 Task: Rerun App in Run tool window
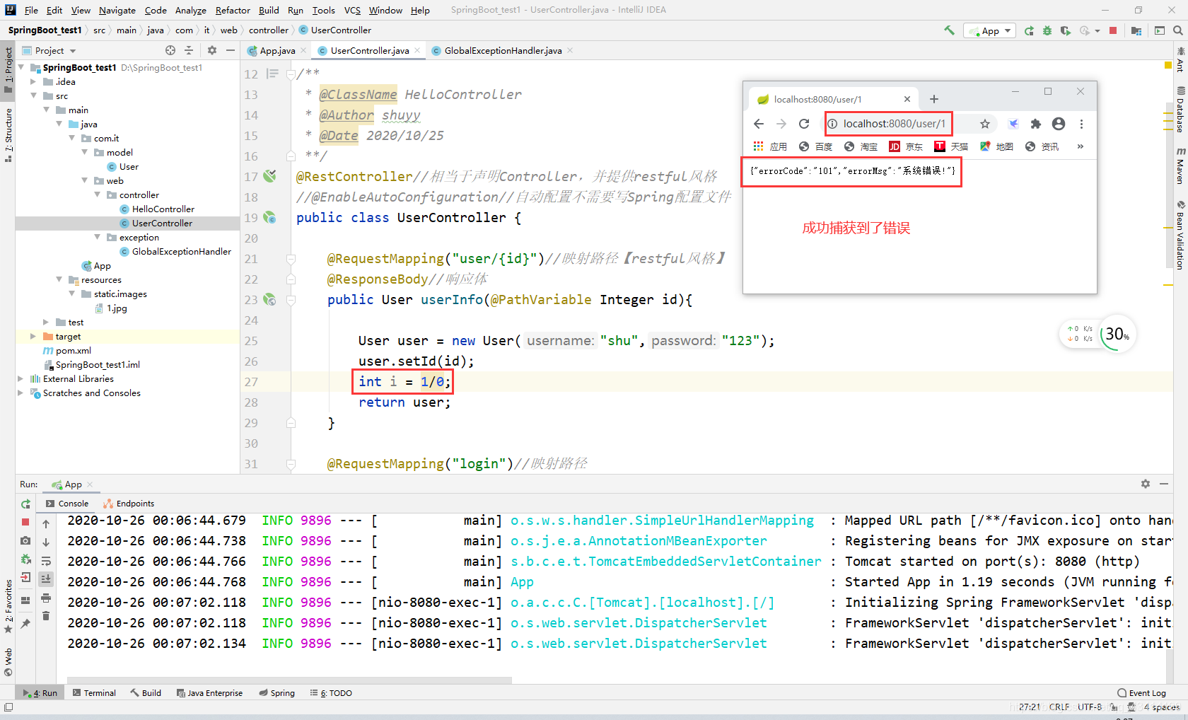coord(25,504)
